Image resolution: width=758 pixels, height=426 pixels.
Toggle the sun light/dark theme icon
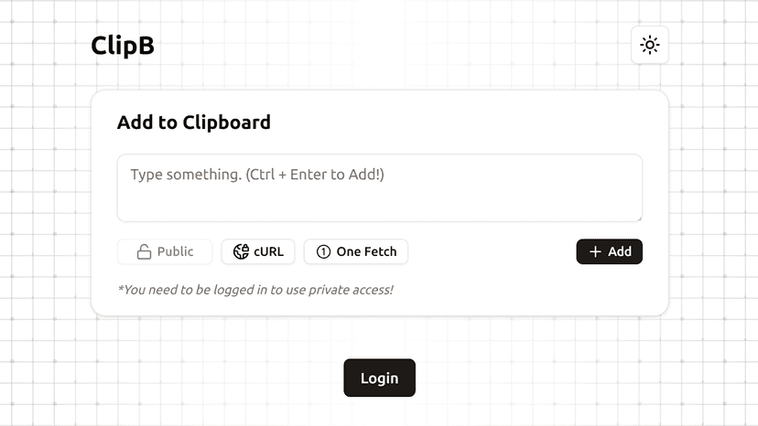650,45
